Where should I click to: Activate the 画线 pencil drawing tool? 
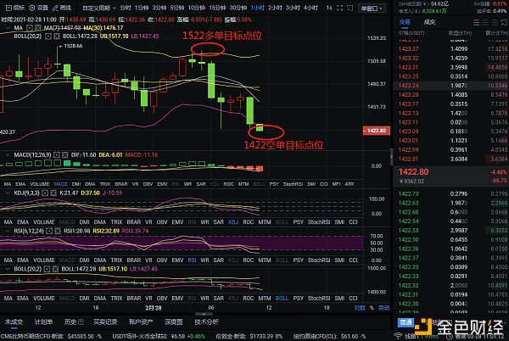coord(55,8)
